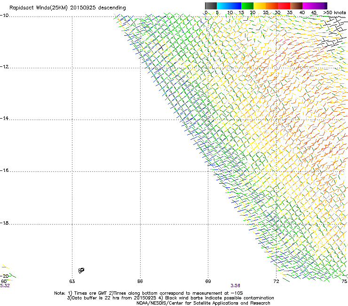Choose the brown 35-40 knots legend segment
The width and height of the screenshot is (348, 306).
pos(296,6)
